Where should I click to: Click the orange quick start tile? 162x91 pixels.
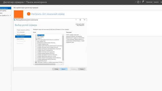(18, 14)
